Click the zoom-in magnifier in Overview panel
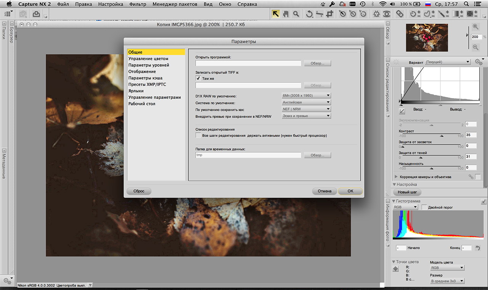Image resolution: width=488 pixels, height=290 pixels. coord(475,27)
